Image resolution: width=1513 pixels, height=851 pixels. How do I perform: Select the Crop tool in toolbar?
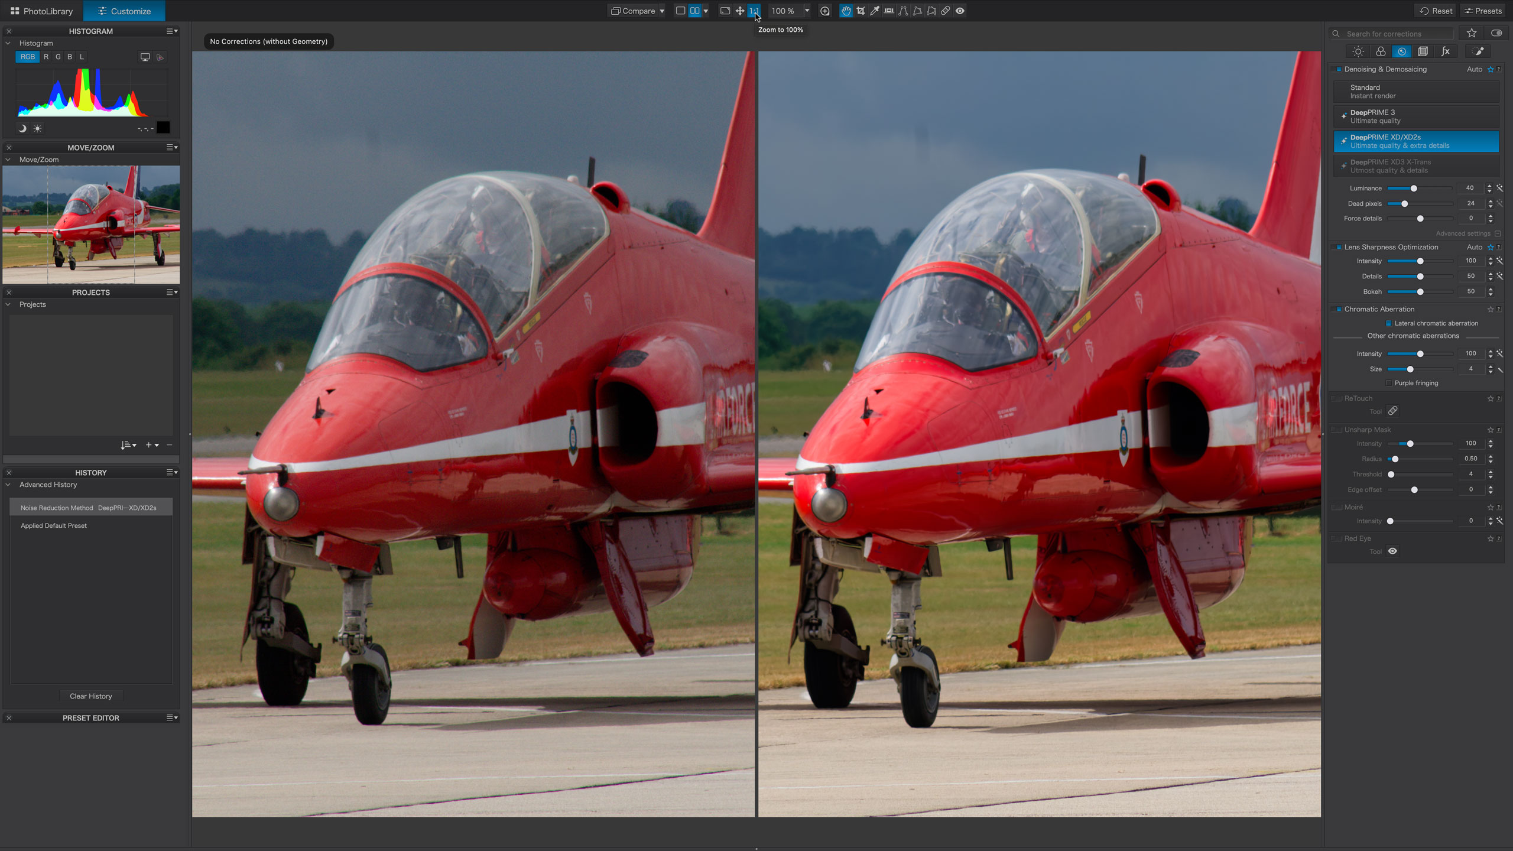coord(861,11)
